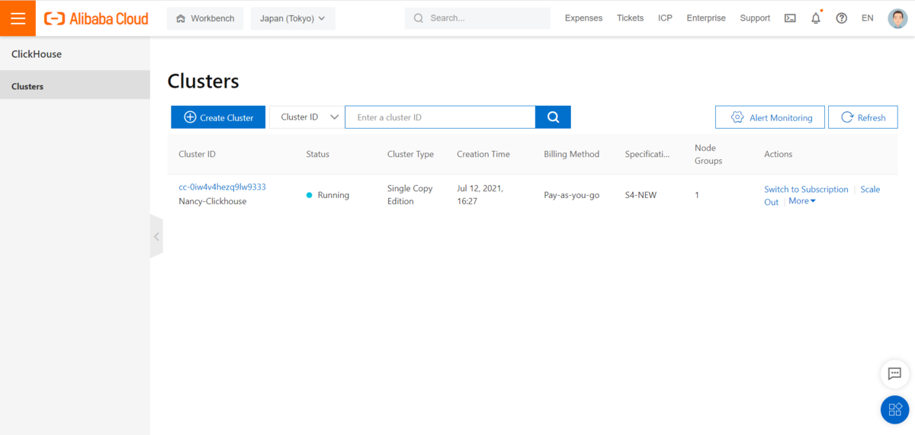This screenshot has height=435, width=915.
Task: Open the help question mark icon
Action: pos(842,18)
